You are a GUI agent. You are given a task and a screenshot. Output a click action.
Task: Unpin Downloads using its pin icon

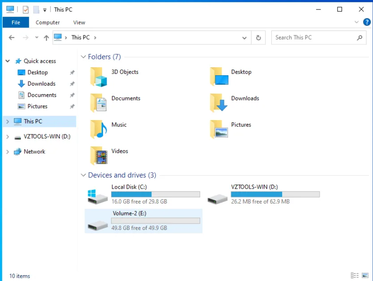pos(72,84)
